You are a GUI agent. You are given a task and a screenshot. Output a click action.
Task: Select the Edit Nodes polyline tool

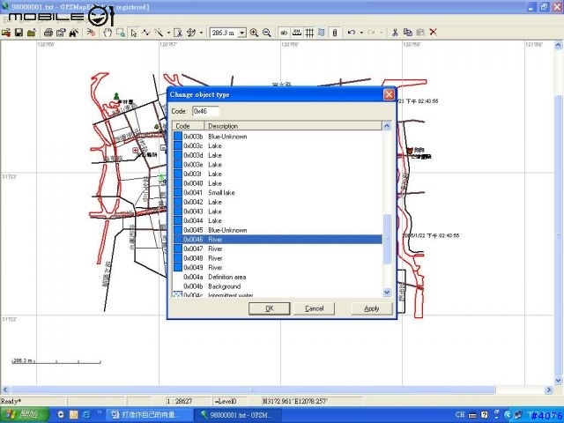point(145,33)
